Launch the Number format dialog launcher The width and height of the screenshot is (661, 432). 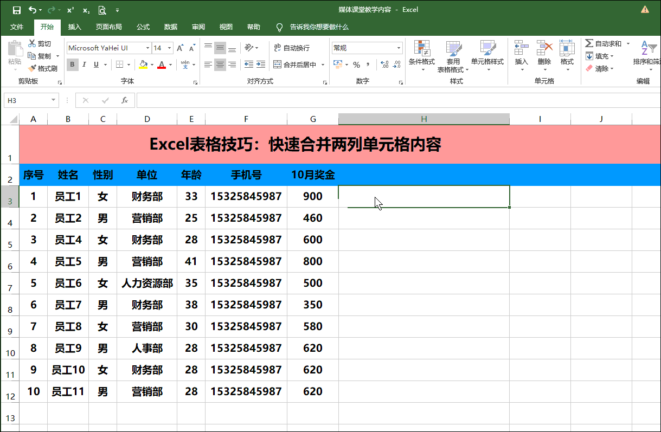coord(401,82)
